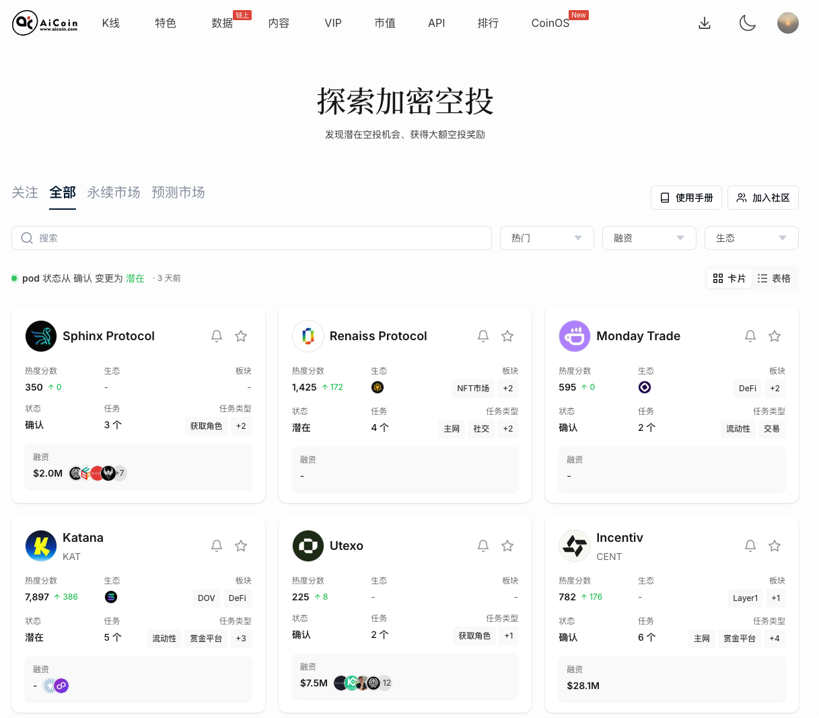Screen dimensions: 819x718
Task: Expand the 融资 filter dropdown
Action: coord(649,238)
